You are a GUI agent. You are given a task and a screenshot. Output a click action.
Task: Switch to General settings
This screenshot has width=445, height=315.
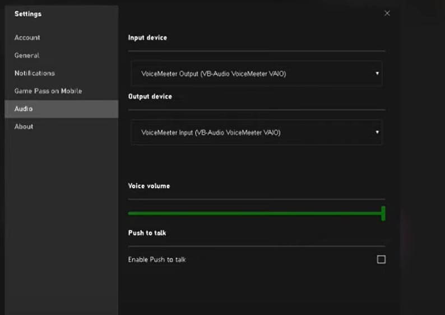click(x=27, y=55)
